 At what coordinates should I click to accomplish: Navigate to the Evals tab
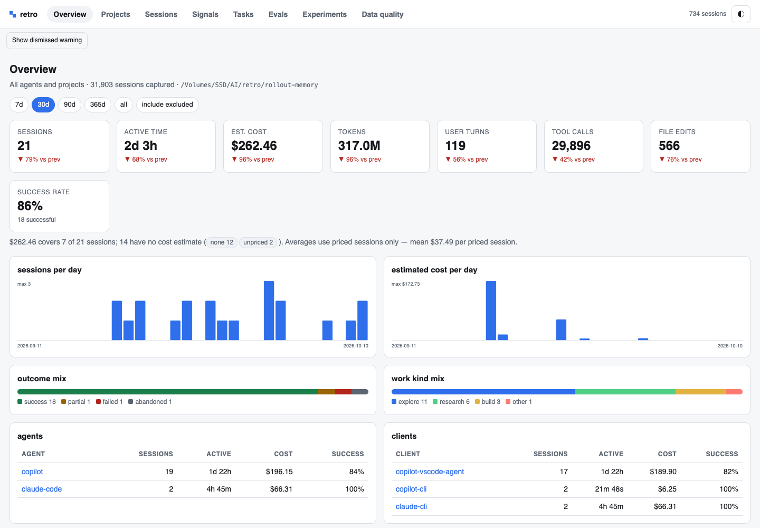[278, 14]
